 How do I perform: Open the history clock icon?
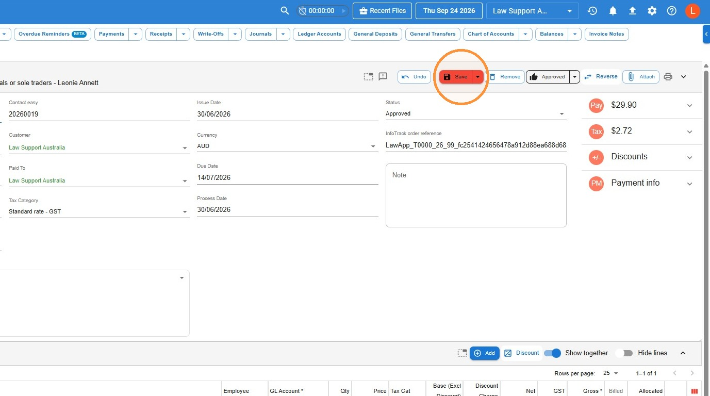pos(592,11)
